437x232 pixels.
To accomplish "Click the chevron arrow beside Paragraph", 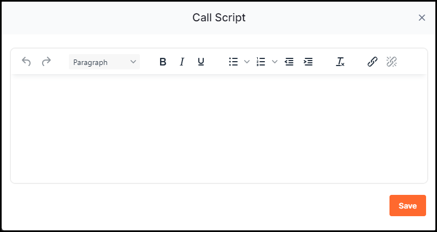I will point(133,62).
